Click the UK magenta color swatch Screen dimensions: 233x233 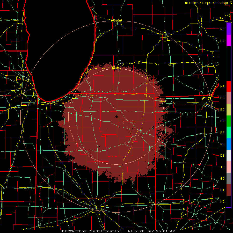click(x=229, y=41)
